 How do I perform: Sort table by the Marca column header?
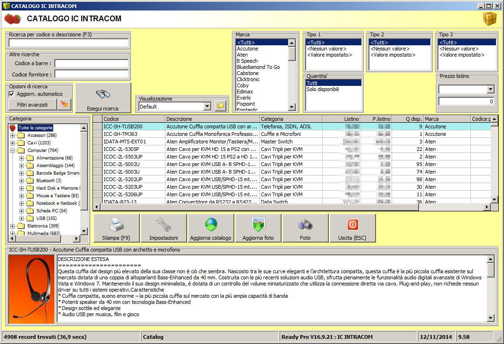447,119
